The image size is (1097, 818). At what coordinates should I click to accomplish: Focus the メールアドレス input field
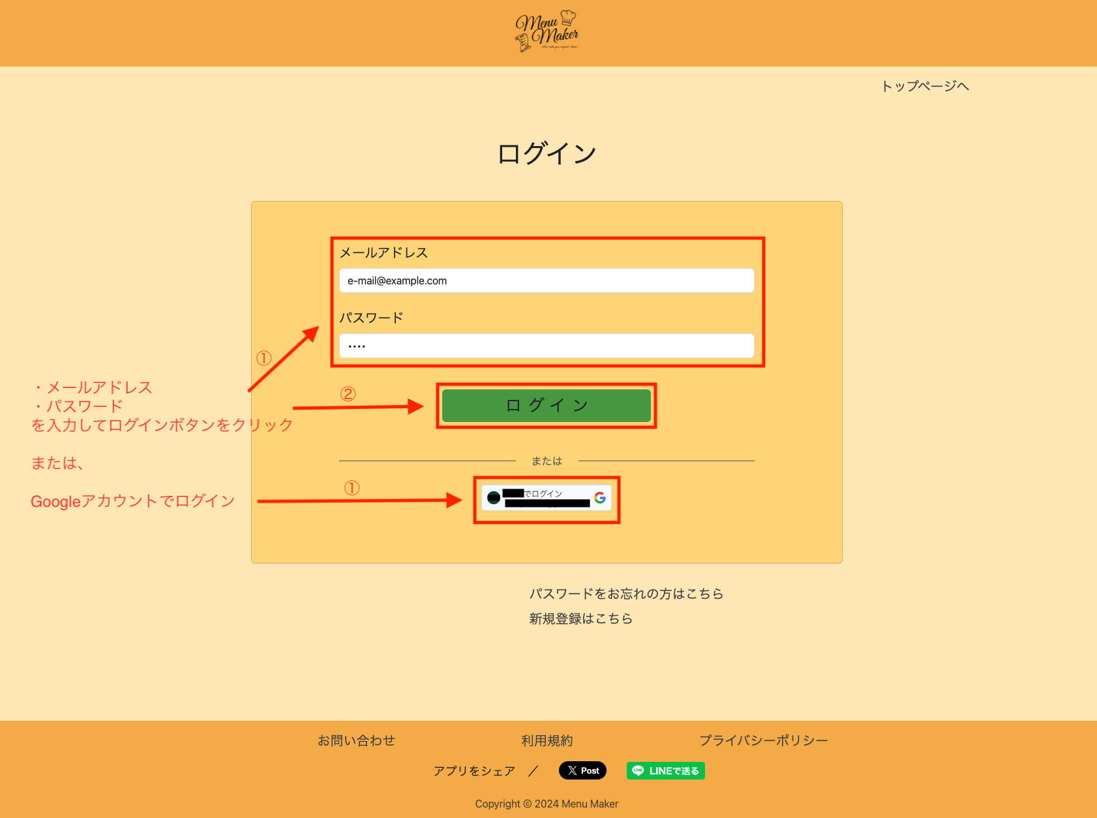(x=547, y=280)
